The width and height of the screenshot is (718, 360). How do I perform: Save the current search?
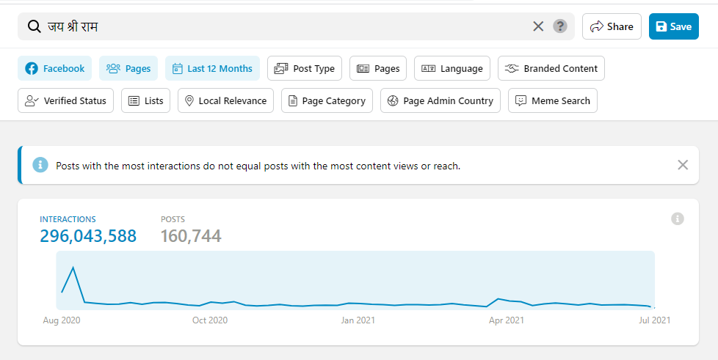click(673, 26)
